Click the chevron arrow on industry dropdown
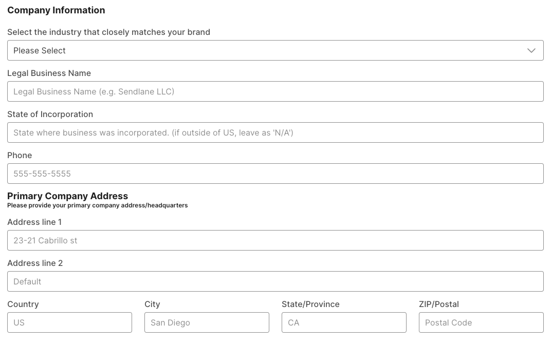The height and width of the screenshot is (344, 552). coord(531,50)
